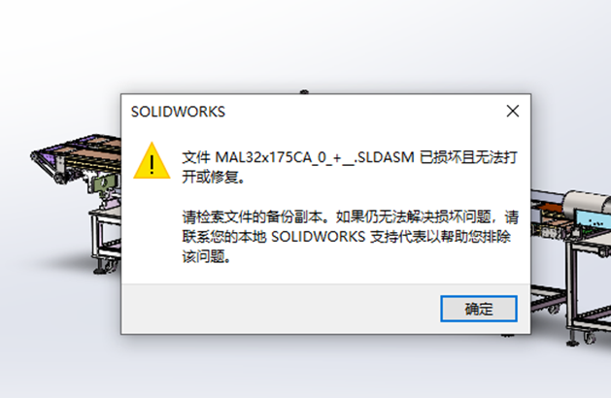This screenshot has width=611, height=398.
Task: Select the purple panel on left conveyor
Action: pyautogui.click(x=48, y=159)
